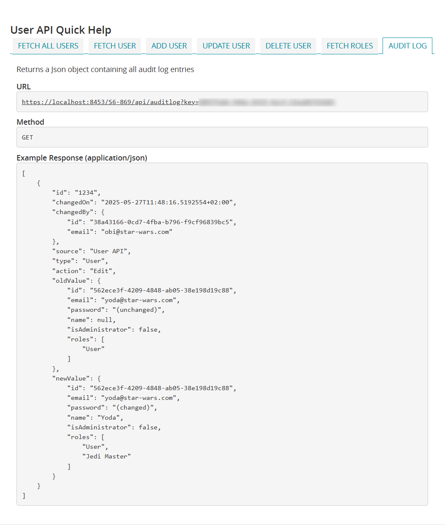The height and width of the screenshot is (525, 445).
Task: Click the audit log description text
Action: point(105,70)
